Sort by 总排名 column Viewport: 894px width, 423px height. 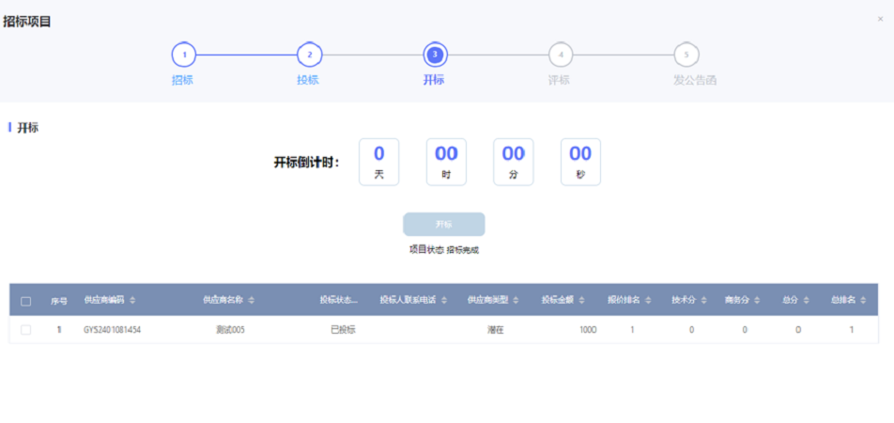pos(864,301)
